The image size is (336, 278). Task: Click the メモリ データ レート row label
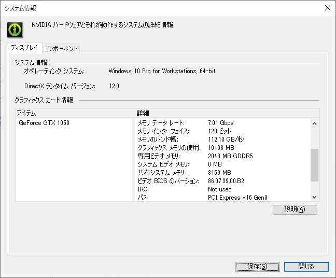click(161, 123)
